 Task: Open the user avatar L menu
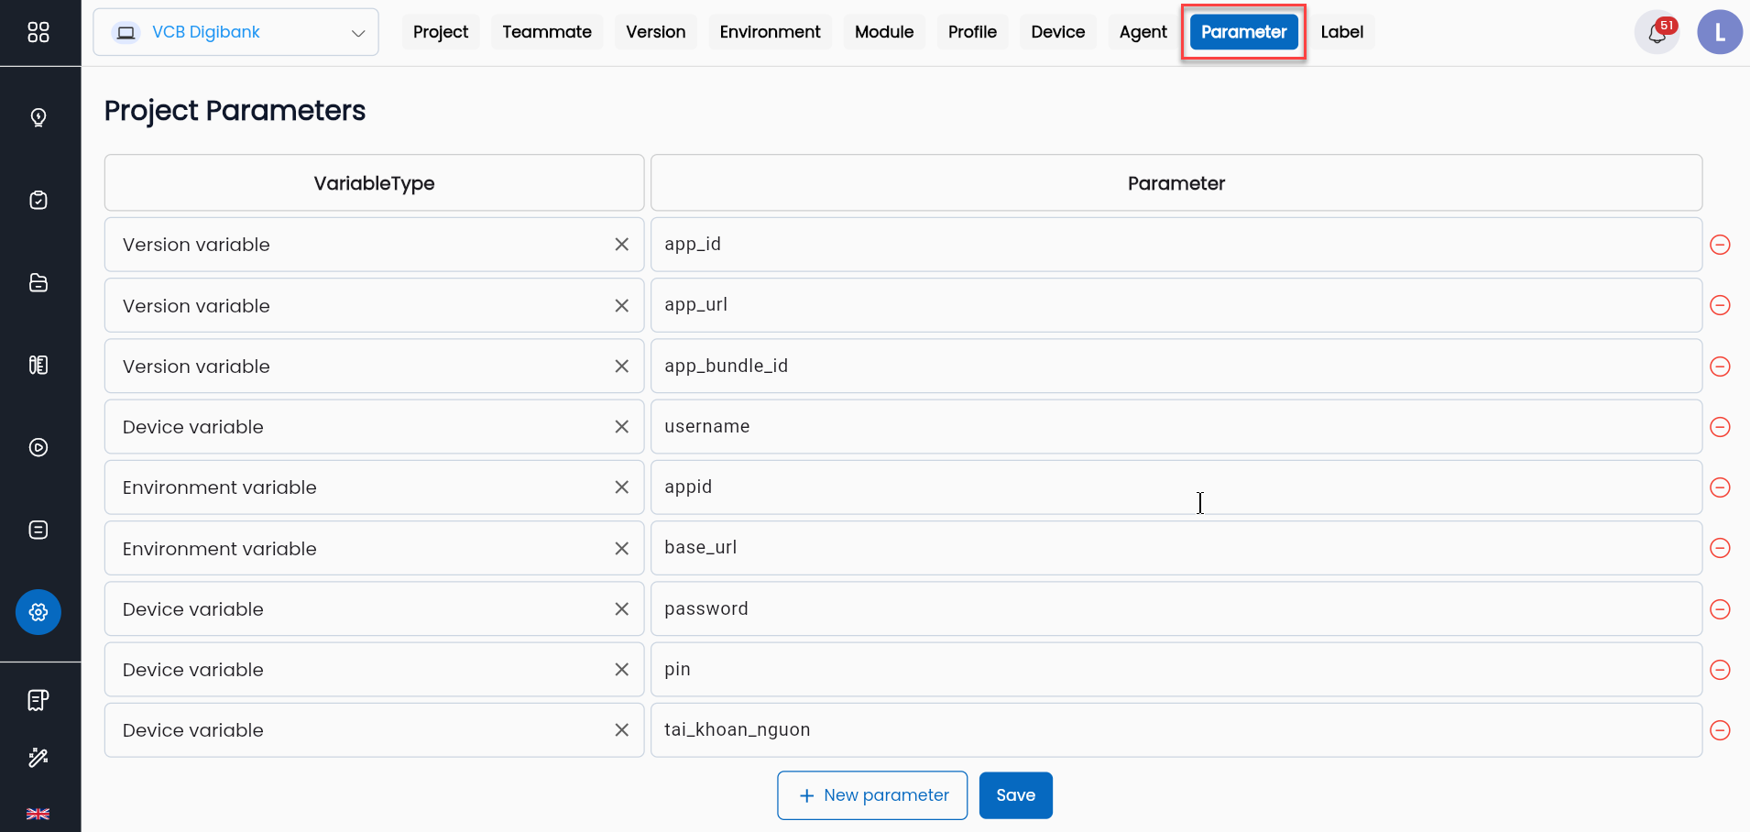coord(1720,33)
